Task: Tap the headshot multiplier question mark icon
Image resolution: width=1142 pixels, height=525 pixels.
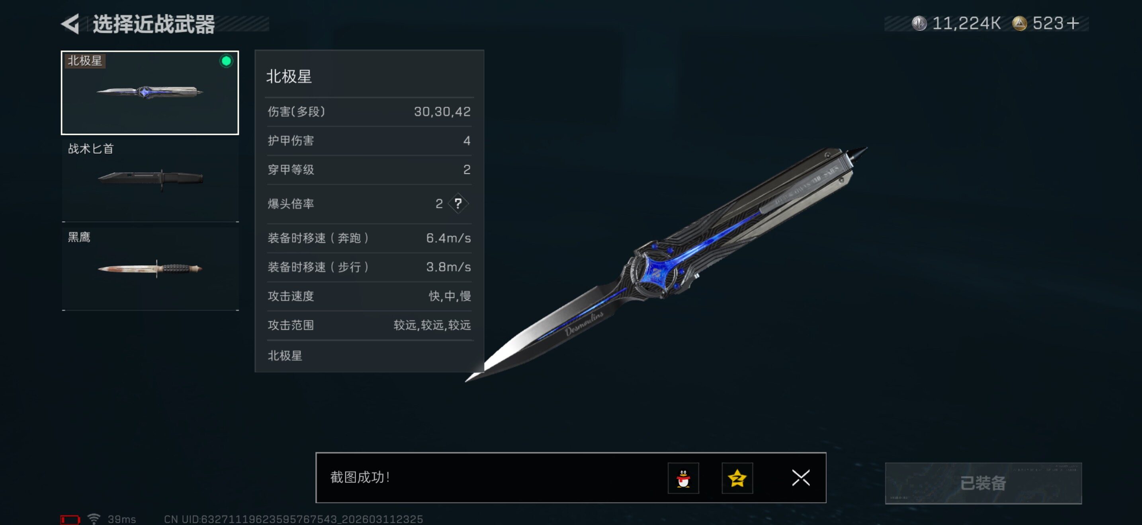Action: pyautogui.click(x=458, y=204)
